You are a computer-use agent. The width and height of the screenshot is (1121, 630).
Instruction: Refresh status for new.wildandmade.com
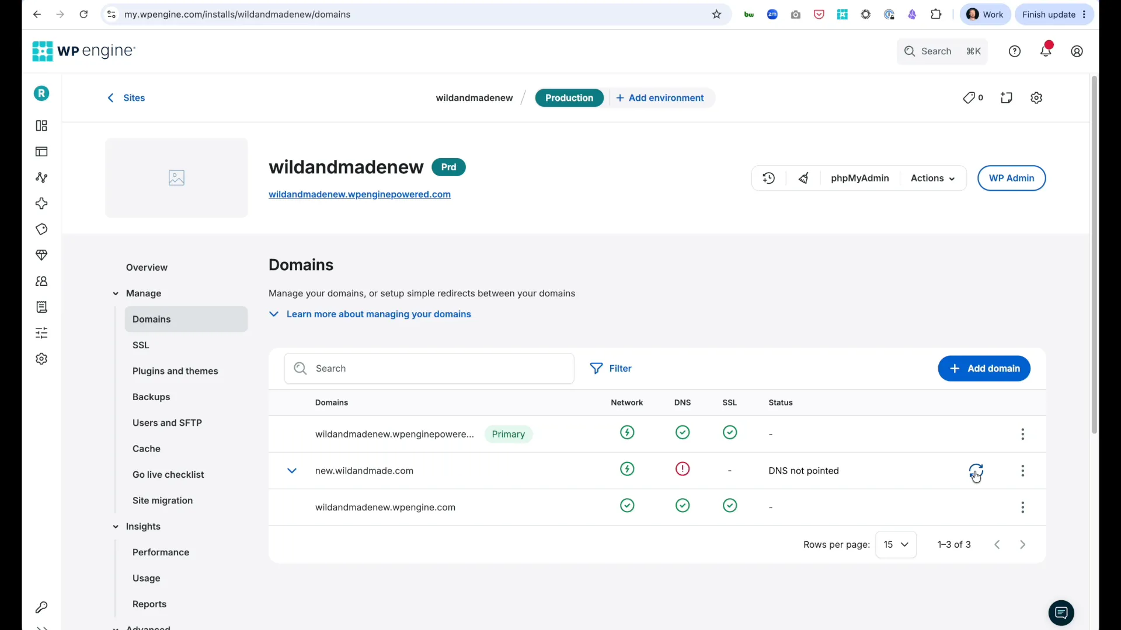976,471
